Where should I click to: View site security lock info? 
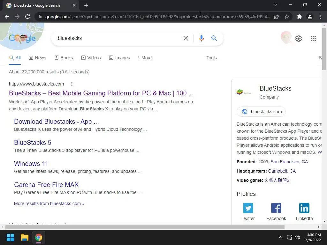point(40,17)
